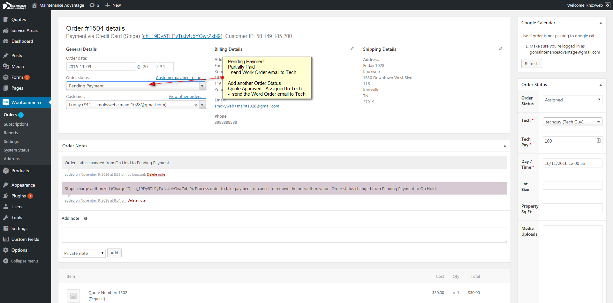Screen dimensions: 613x303
Task: Click in the Add note text area
Action: coord(284,235)
